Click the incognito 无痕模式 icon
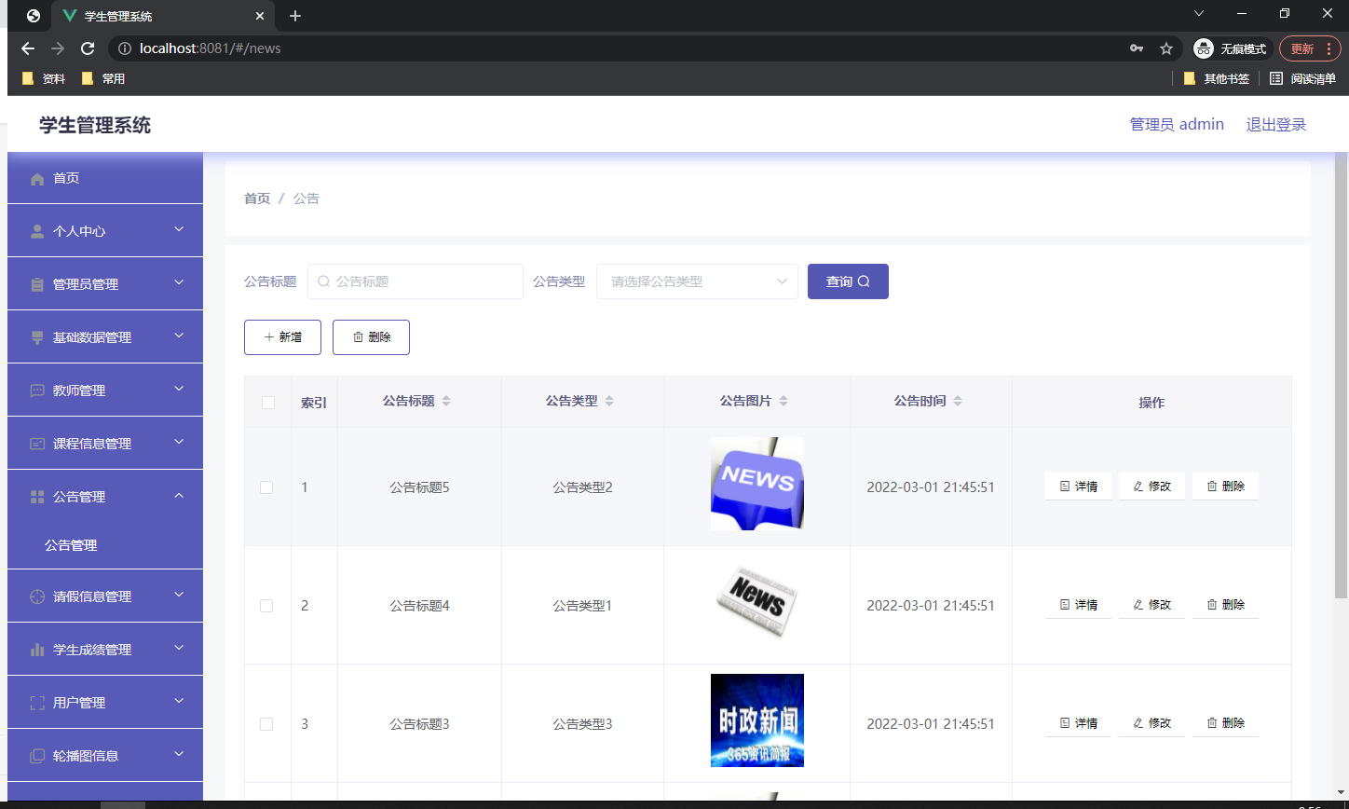The height and width of the screenshot is (809, 1349). 1204,48
